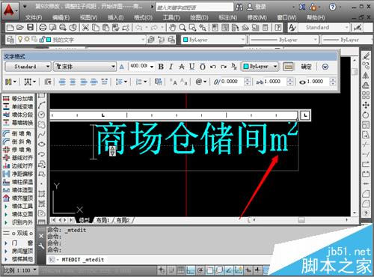Image resolution: width=374 pixels, height=277 pixels.
Task: Click the 确定 OK button
Action: point(306,67)
